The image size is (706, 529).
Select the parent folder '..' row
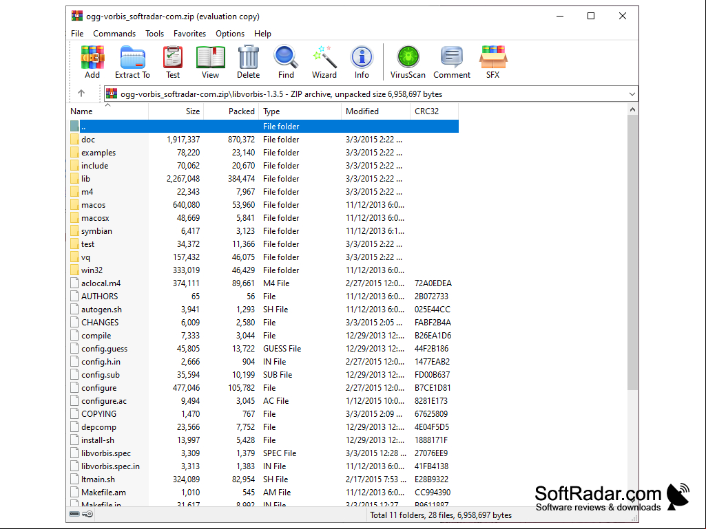pyautogui.click(x=264, y=127)
